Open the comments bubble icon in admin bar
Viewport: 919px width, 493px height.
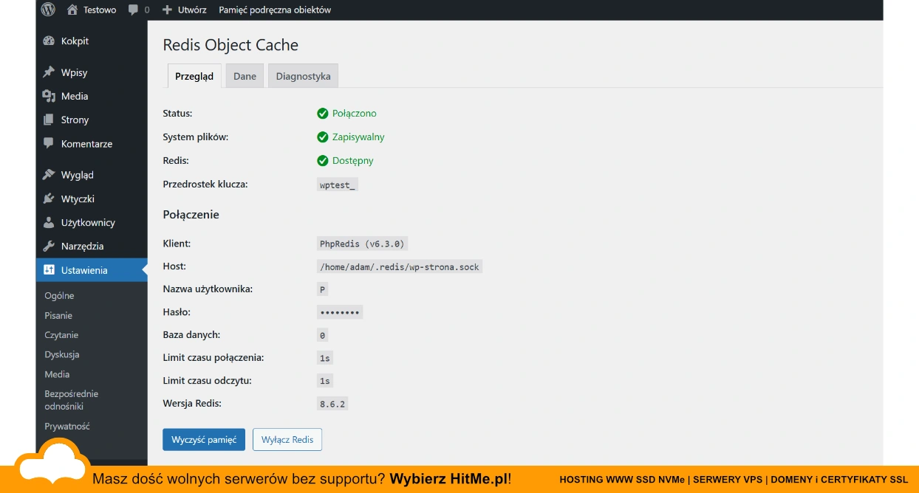coord(133,10)
